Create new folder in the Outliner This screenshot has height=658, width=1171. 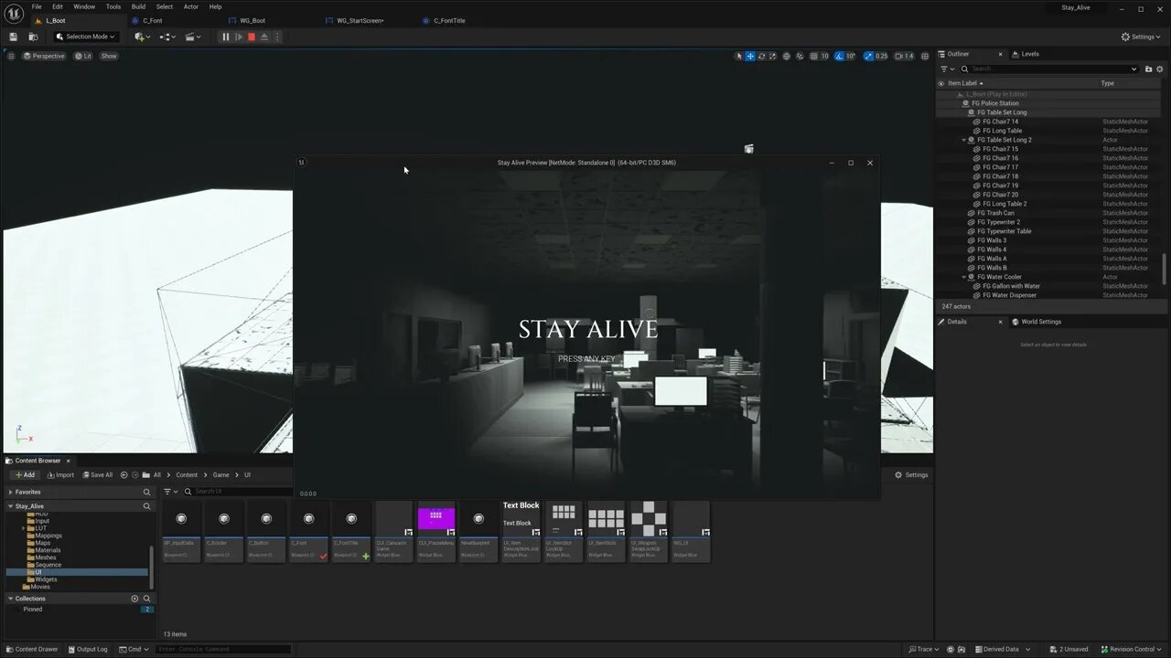coord(1149,69)
